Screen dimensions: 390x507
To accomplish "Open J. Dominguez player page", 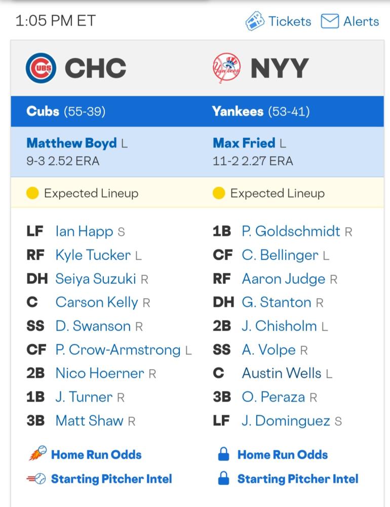I will [x=286, y=421].
